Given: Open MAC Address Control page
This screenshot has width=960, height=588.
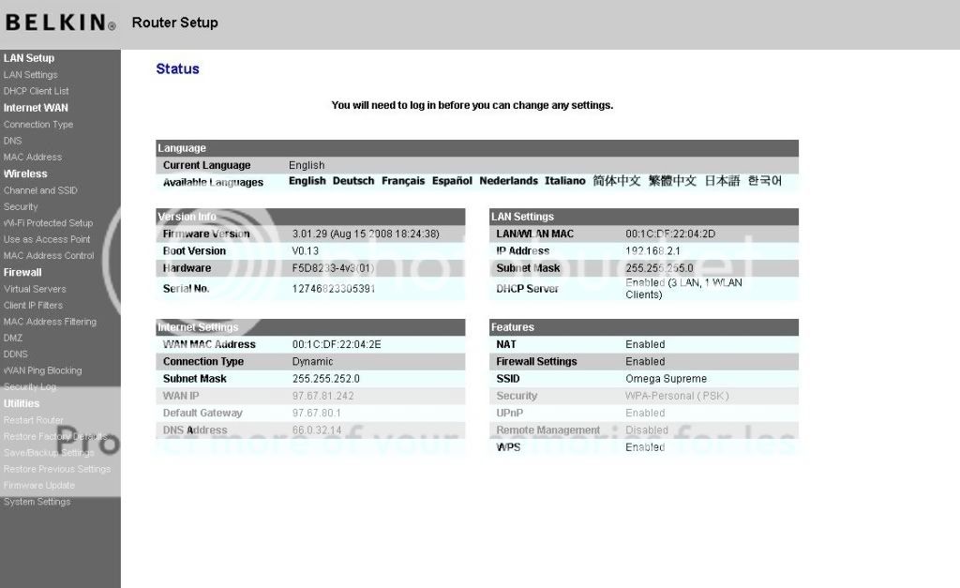Looking at the screenshot, I should tap(49, 256).
